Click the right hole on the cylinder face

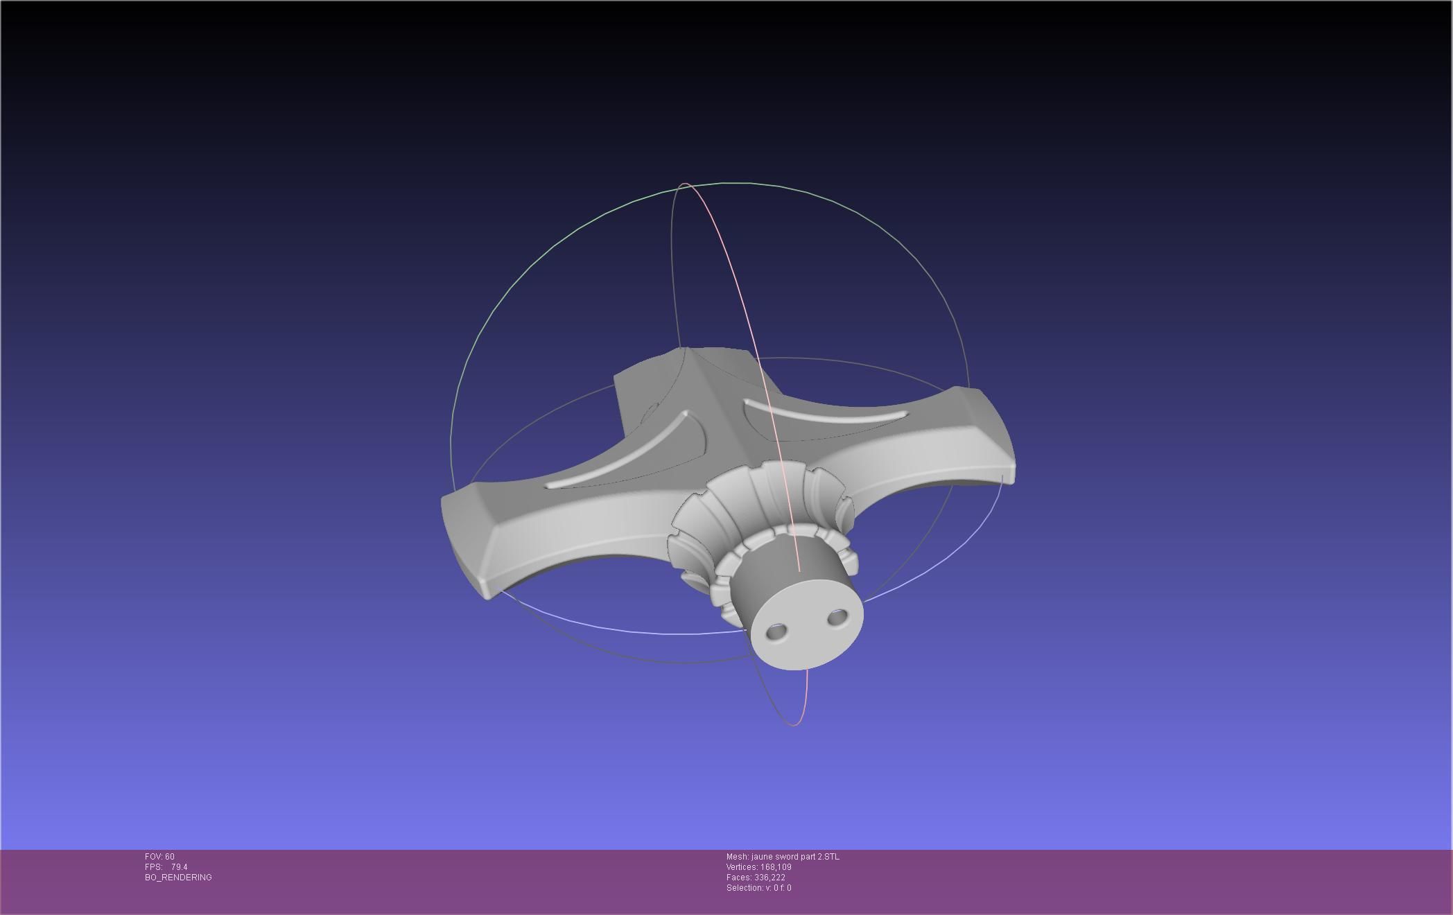(837, 616)
